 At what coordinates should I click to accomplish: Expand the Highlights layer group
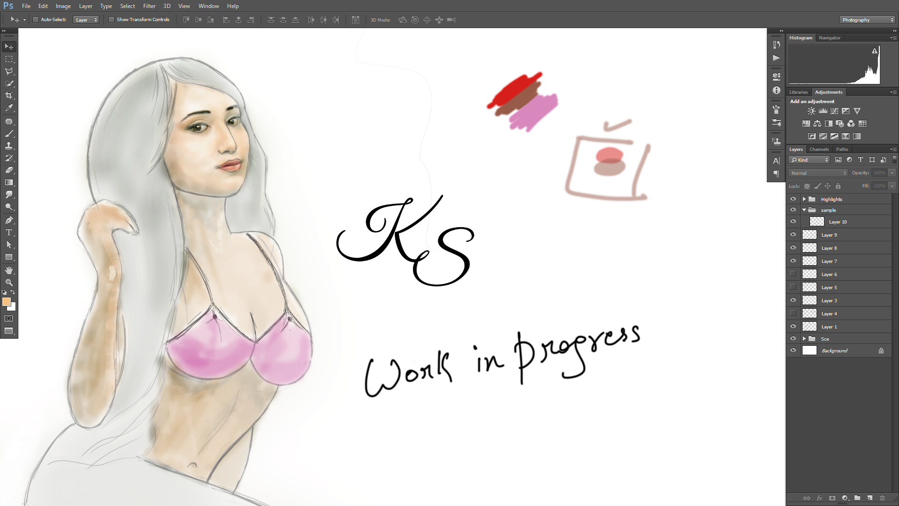(x=804, y=199)
